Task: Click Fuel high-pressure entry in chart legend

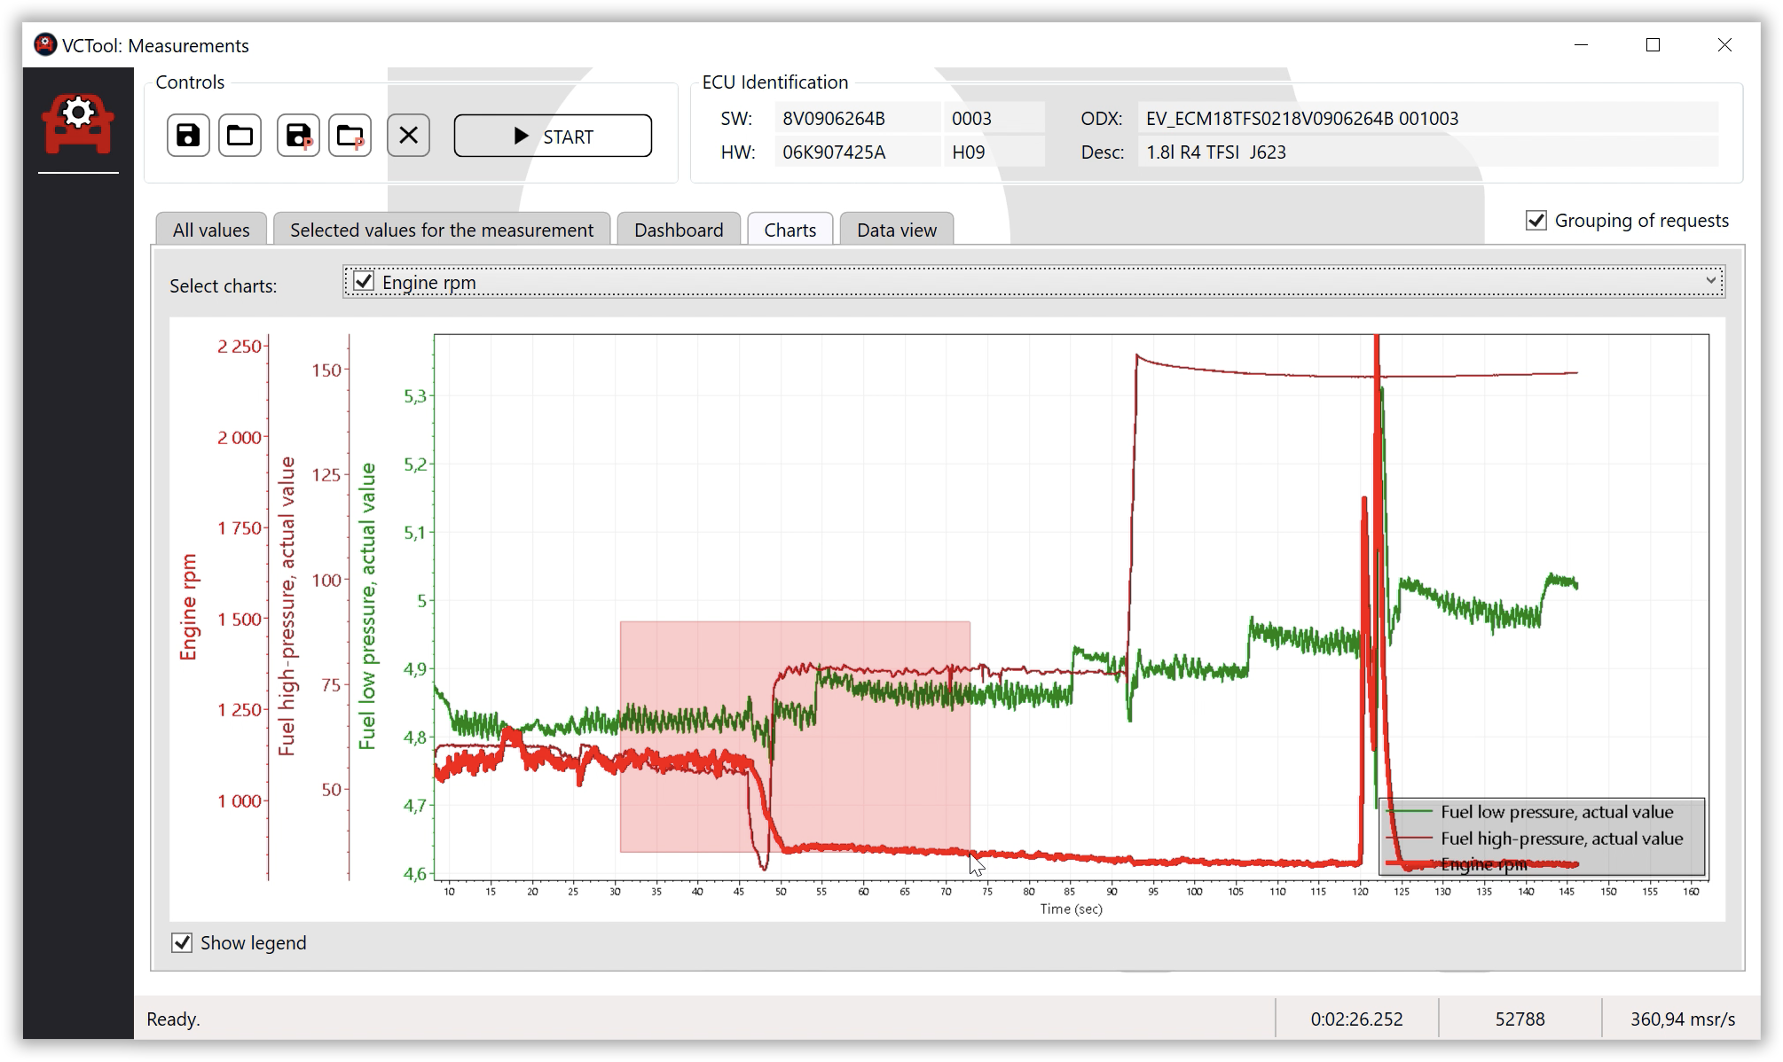Action: (1560, 839)
